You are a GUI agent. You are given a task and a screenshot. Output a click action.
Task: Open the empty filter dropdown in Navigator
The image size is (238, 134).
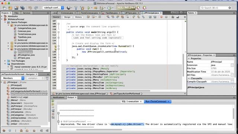(x=35, y=78)
